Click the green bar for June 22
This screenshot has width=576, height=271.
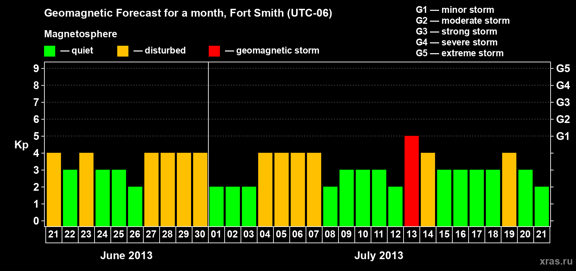click(70, 198)
